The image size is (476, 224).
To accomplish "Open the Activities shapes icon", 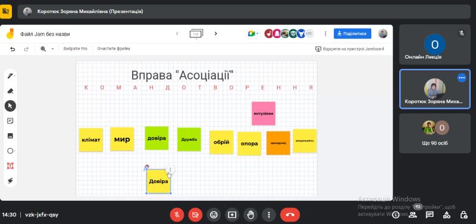I will pyautogui.click(x=447, y=215).
